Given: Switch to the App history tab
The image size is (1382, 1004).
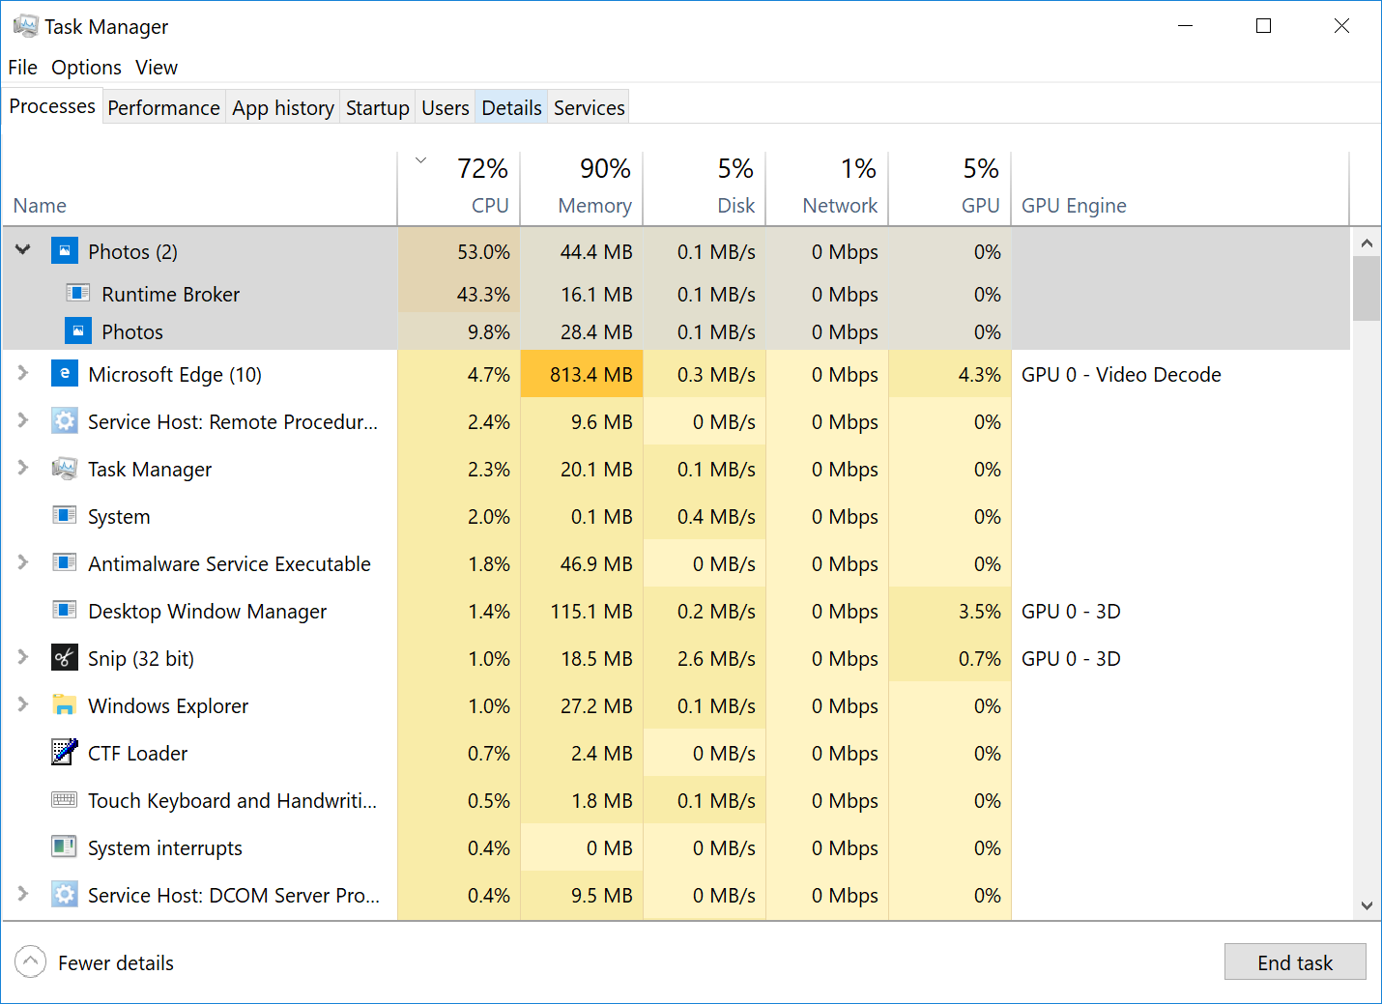Looking at the screenshot, I should point(283,107).
